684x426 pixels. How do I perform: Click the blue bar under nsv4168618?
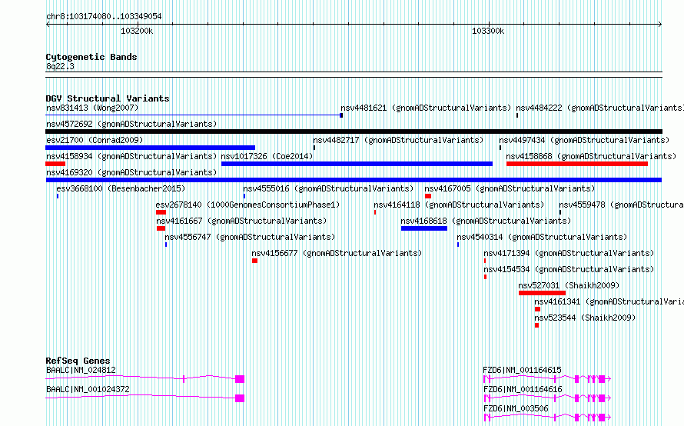(x=424, y=228)
